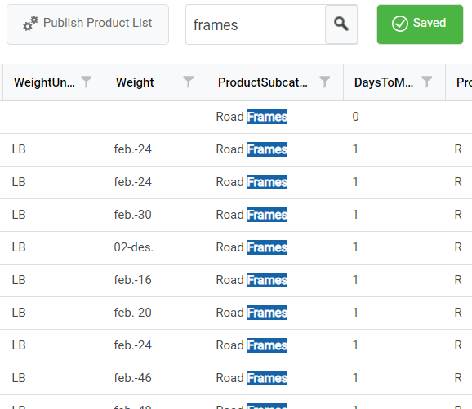Sort by WeightUn column header
Screen dimensions: 472x409
[44, 82]
